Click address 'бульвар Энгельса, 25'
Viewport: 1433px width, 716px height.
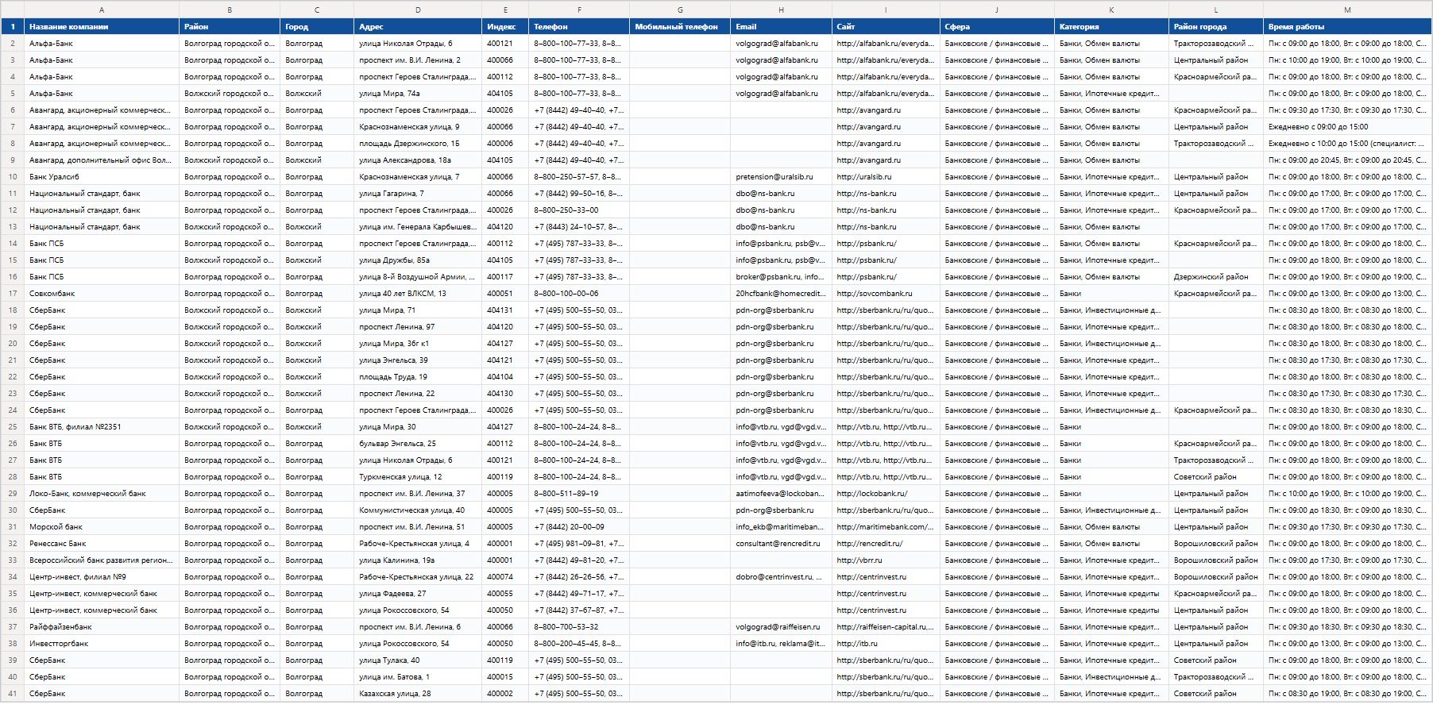pyautogui.click(x=418, y=444)
